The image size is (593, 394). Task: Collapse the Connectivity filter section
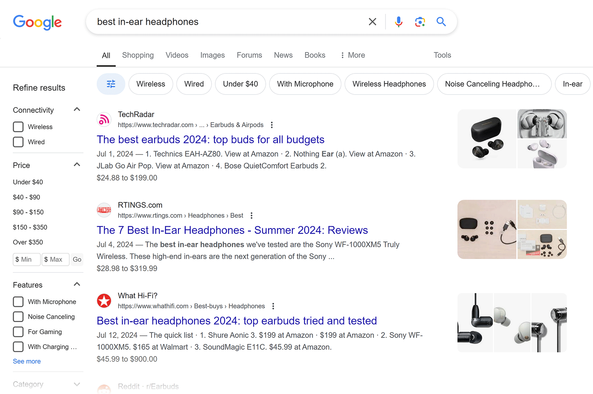pos(77,109)
